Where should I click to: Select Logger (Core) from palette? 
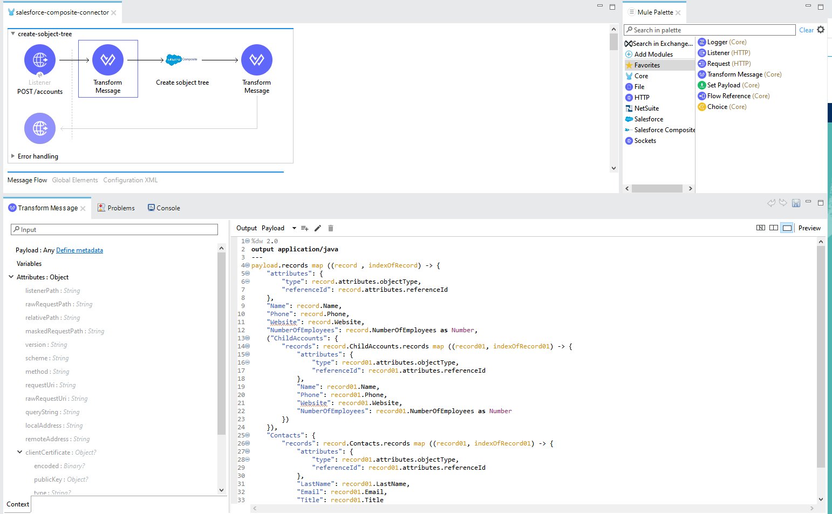[722, 42]
